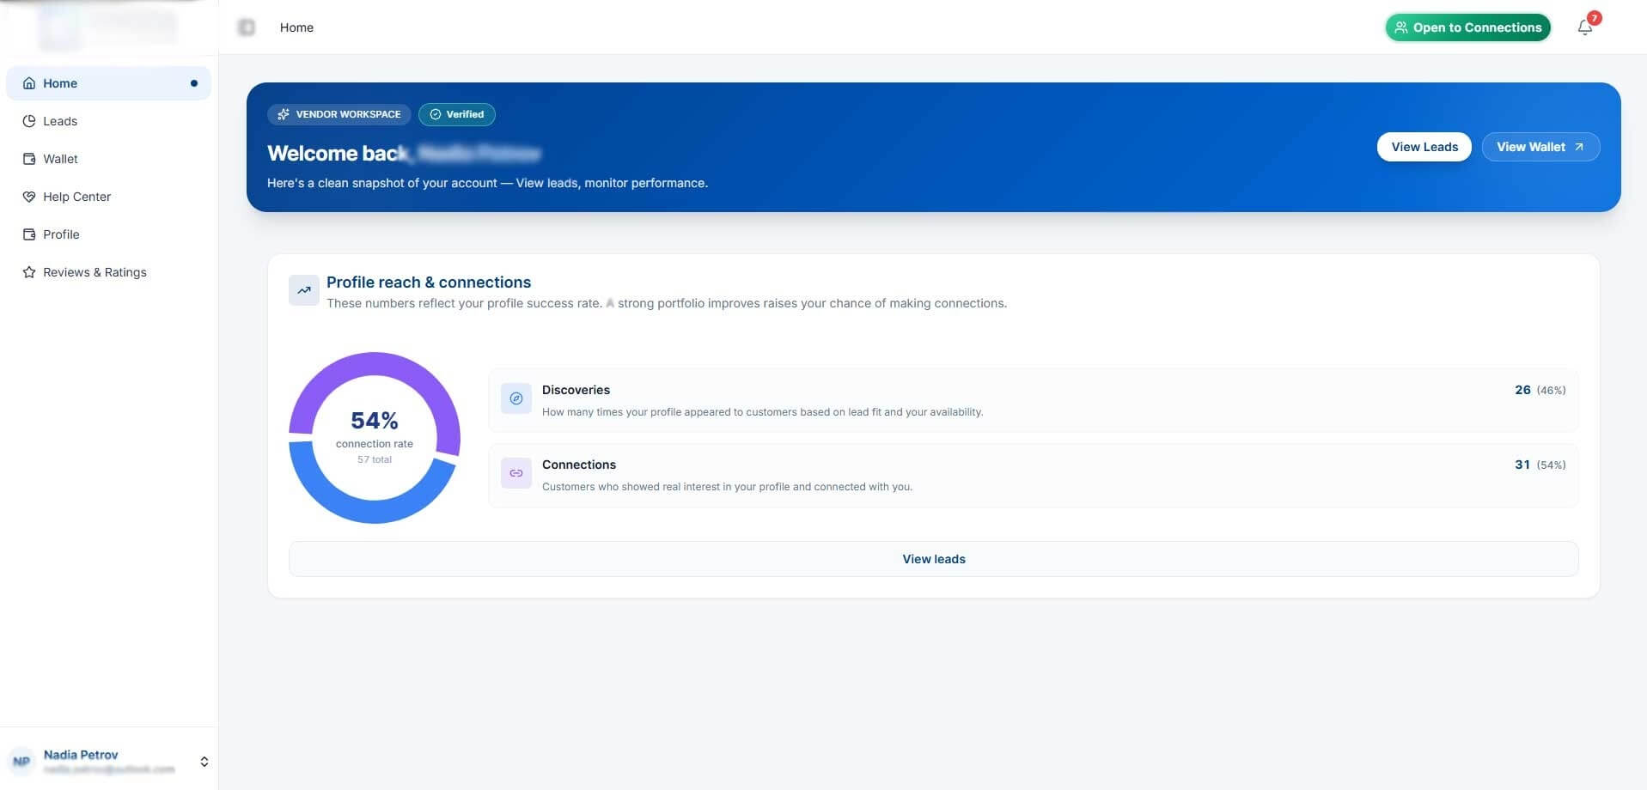Open Help Center in the sidebar
The height and width of the screenshot is (790, 1647).
click(108, 197)
